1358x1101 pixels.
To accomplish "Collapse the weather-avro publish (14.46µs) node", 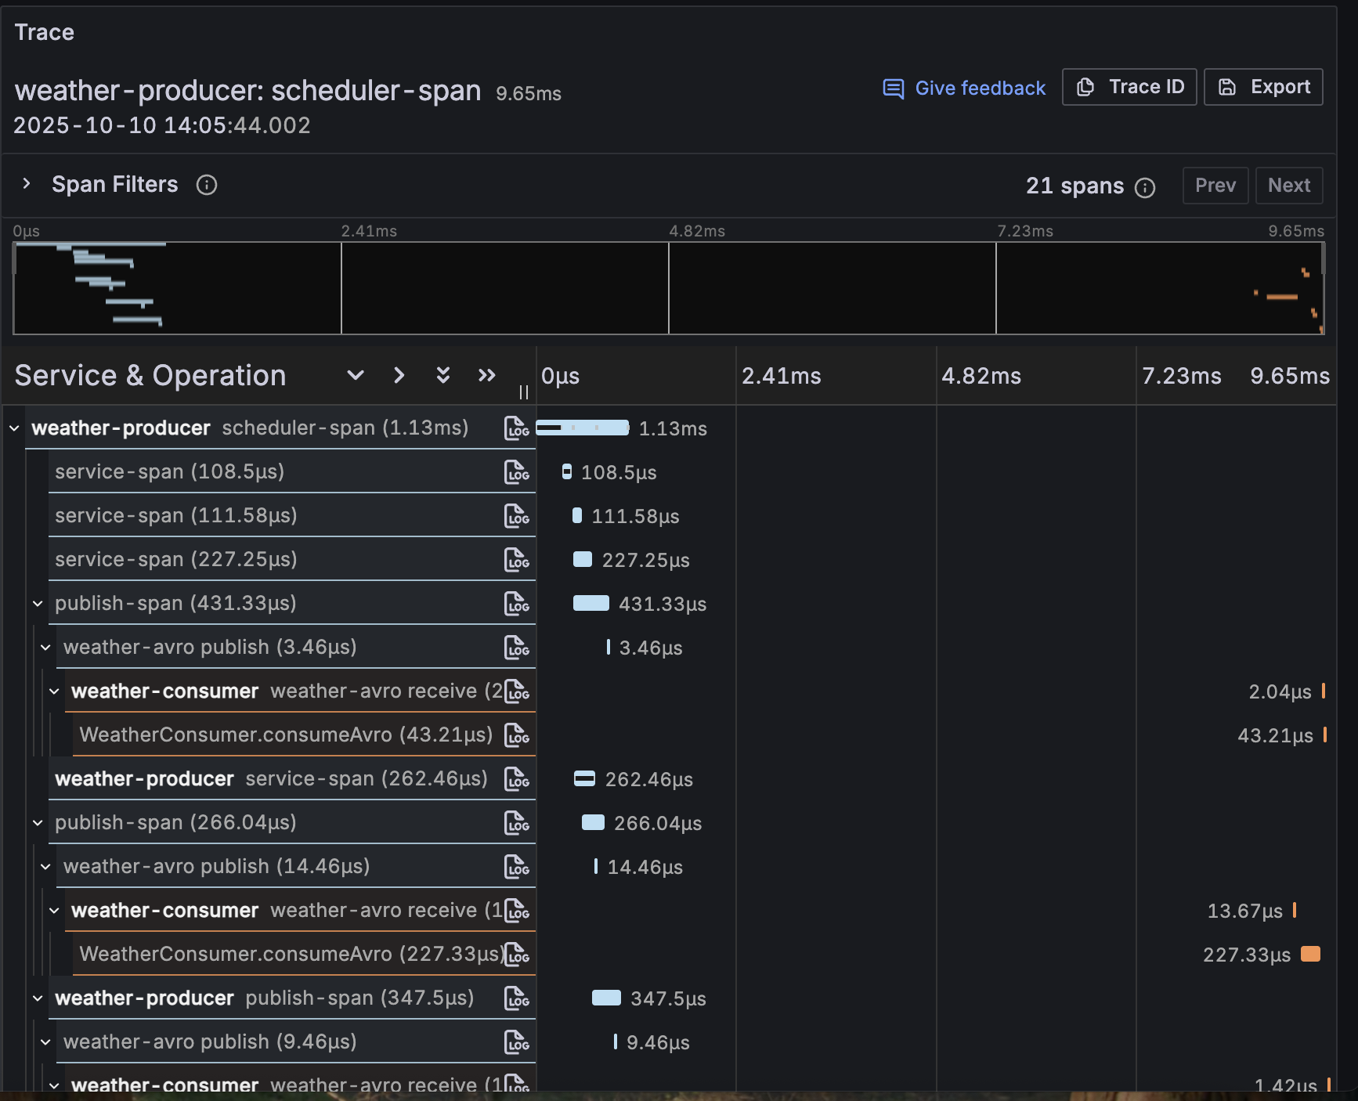I will pyautogui.click(x=45, y=867).
